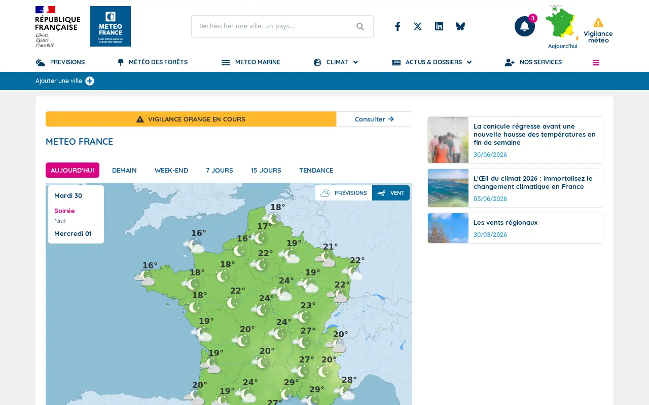
Task: Select the Aujourd'hui tab
Action: pos(73,170)
